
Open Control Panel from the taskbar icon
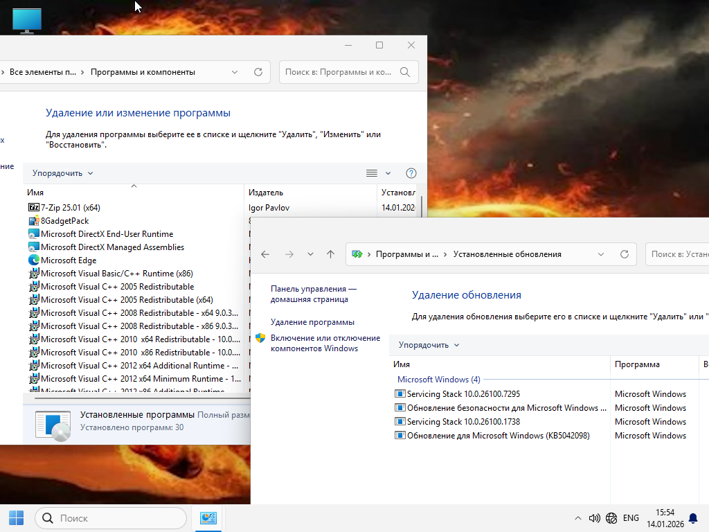click(x=208, y=518)
